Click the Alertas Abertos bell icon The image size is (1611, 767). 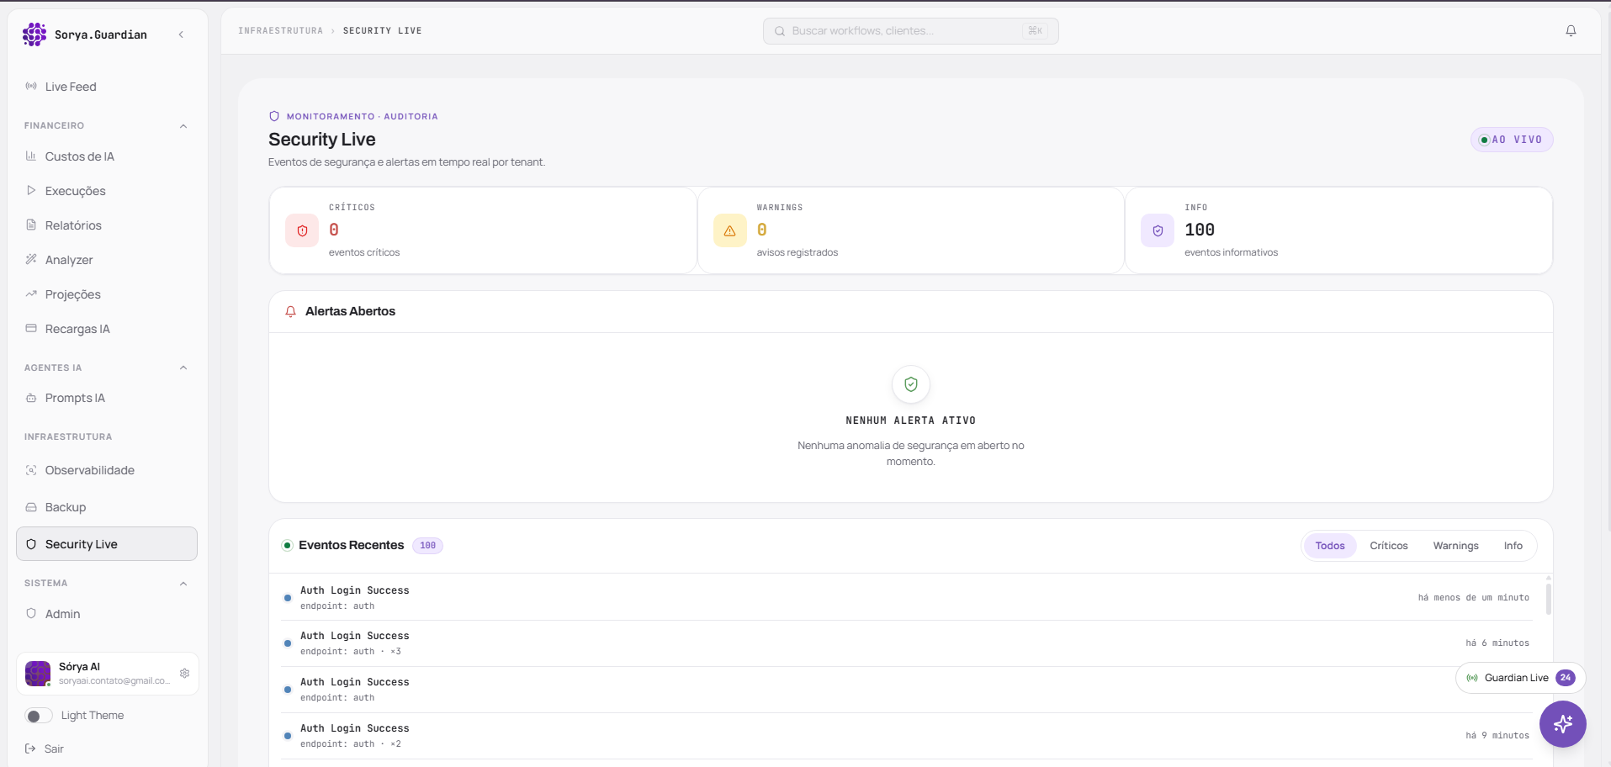point(290,311)
